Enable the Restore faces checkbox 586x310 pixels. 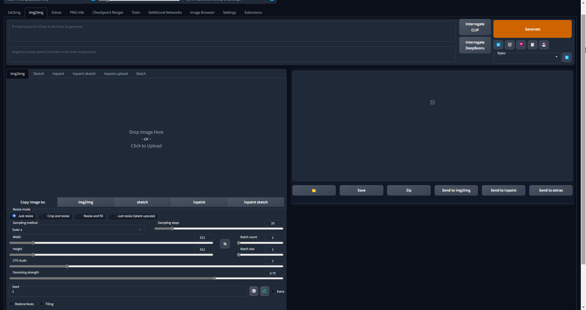point(11,304)
